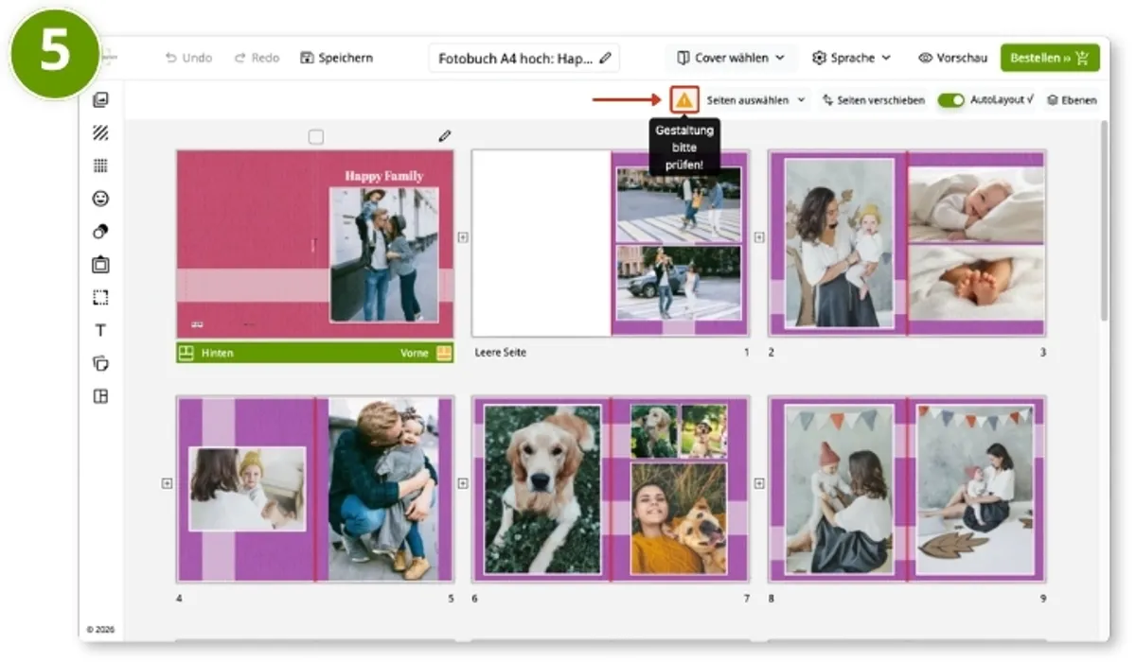Select the pink Happy Family cover spread
Viewport: 1136px width, 662px height.
click(x=314, y=243)
